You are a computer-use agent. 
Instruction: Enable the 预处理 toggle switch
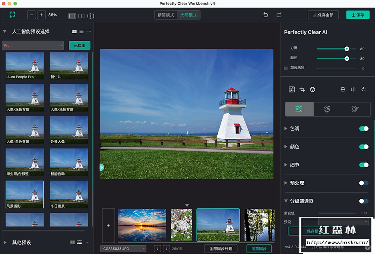[x=363, y=183]
